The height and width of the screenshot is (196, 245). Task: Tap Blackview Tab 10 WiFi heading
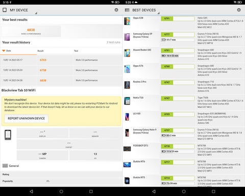18,90
